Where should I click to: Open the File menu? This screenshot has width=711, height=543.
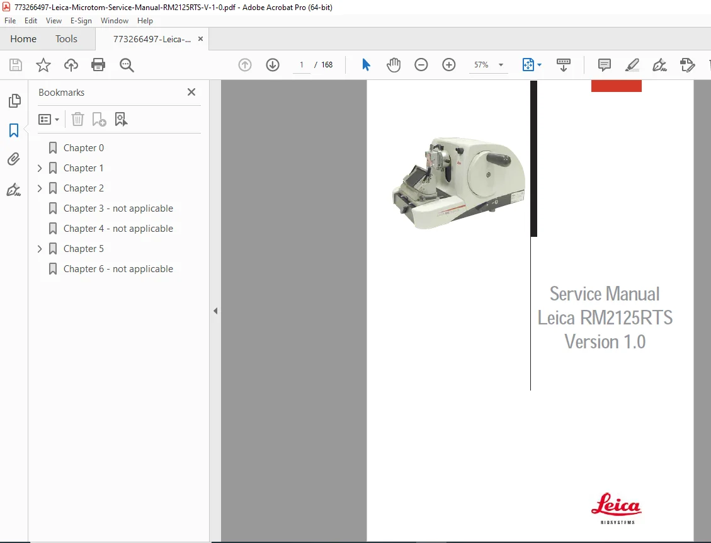coord(10,21)
